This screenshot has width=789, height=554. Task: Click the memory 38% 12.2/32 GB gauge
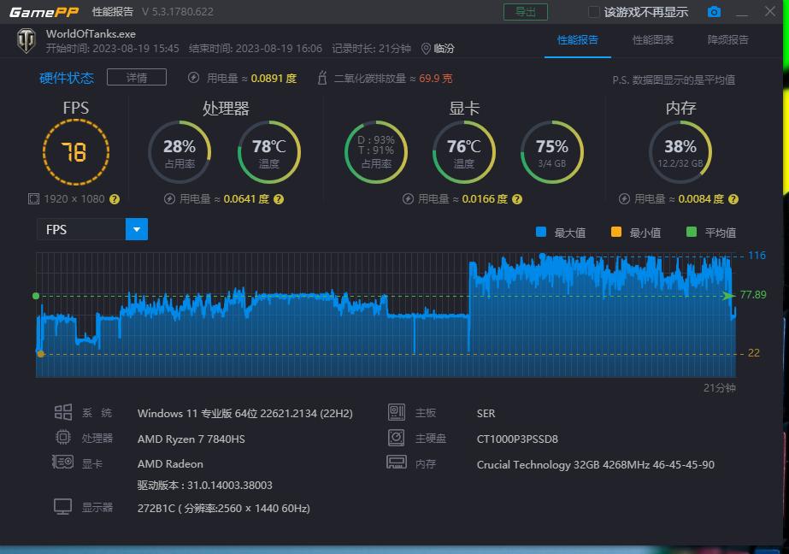(x=680, y=152)
